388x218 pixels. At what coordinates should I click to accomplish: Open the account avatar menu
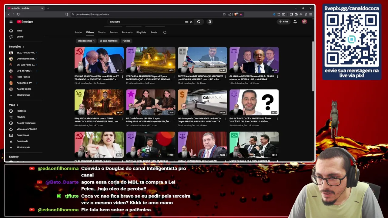click(x=304, y=22)
